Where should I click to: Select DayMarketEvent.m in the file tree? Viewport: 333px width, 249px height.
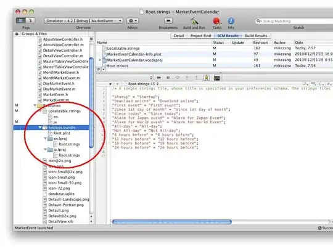point(59,89)
